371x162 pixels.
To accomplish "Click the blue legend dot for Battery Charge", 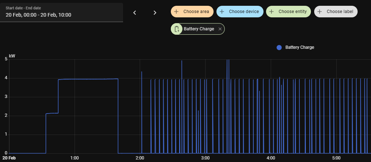I will [x=279, y=47].
